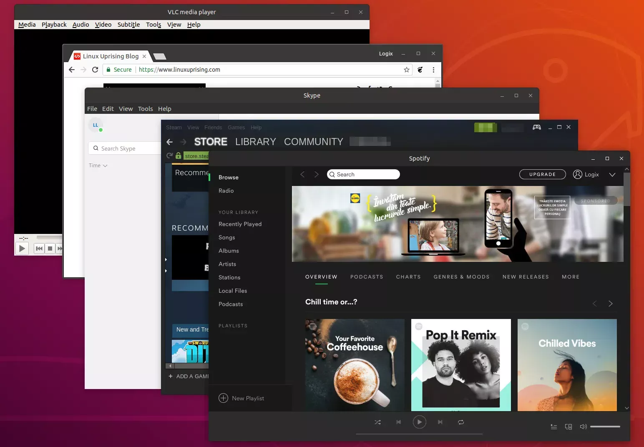Bookmark page with Chrome star icon

coord(407,70)
